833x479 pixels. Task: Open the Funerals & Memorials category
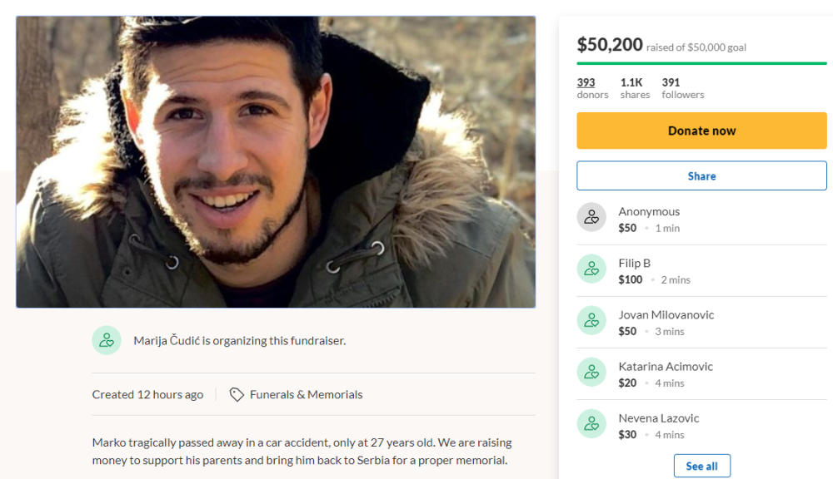(307, 394)
